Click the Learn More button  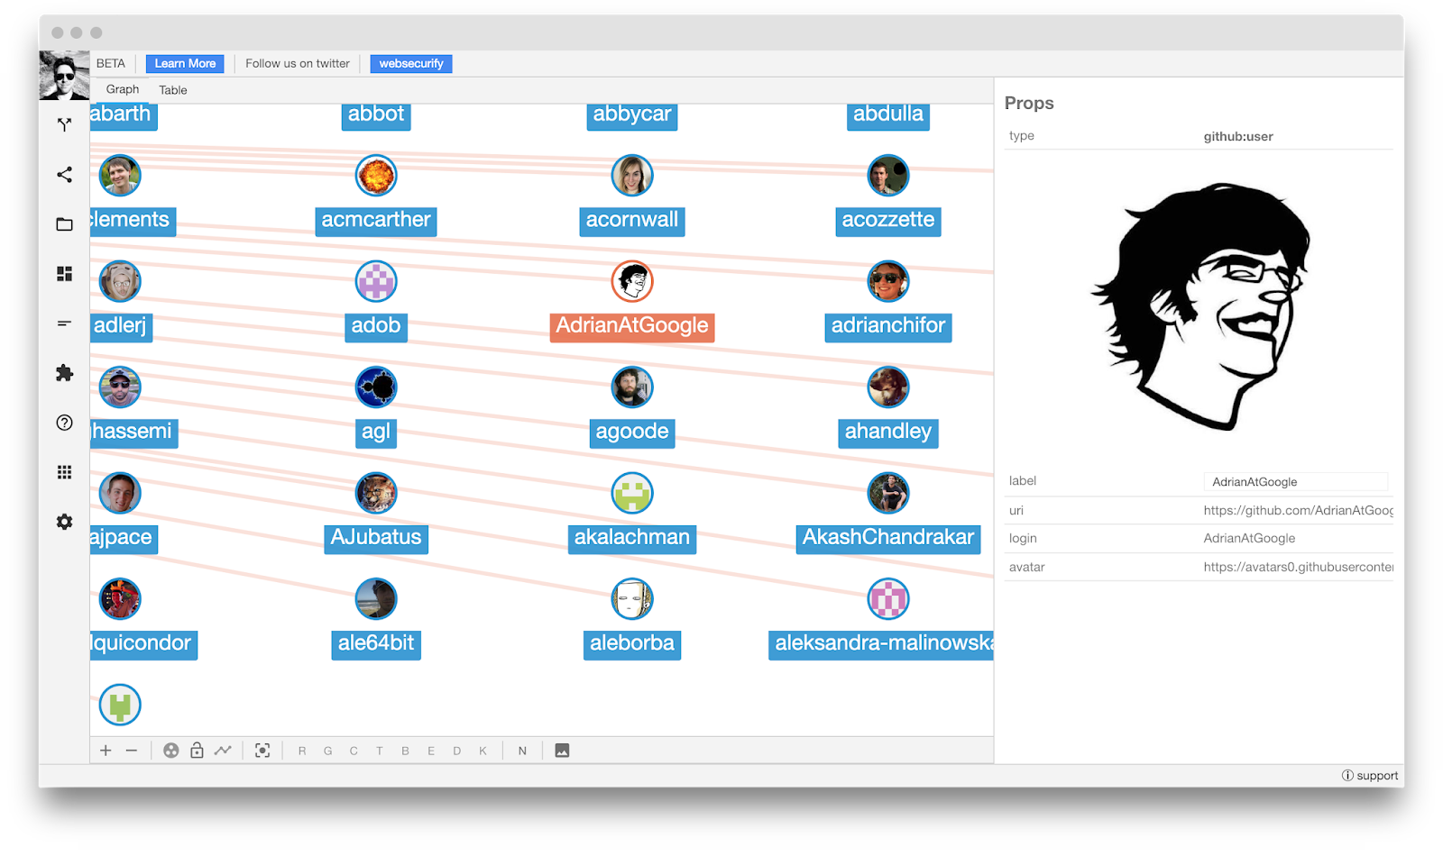click(x=184, y=63)
